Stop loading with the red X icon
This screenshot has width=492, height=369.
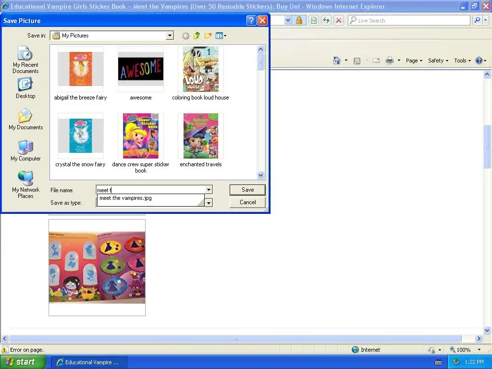339,20
